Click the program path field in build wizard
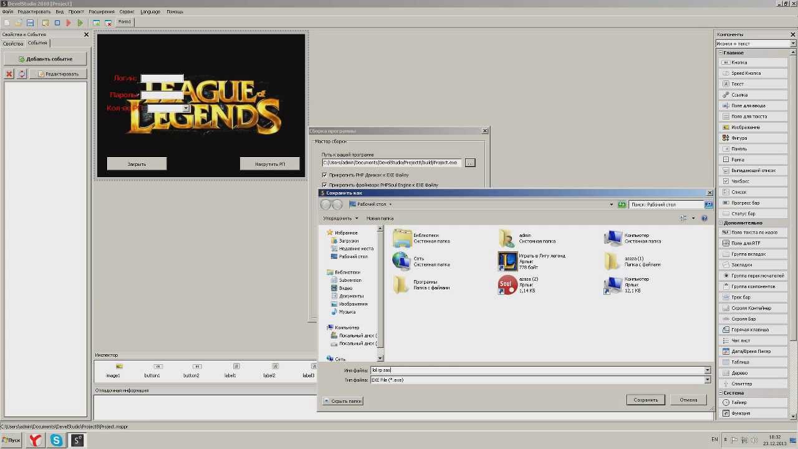Image resolution: width=798 pixels, height=449 pixels. 392,163
